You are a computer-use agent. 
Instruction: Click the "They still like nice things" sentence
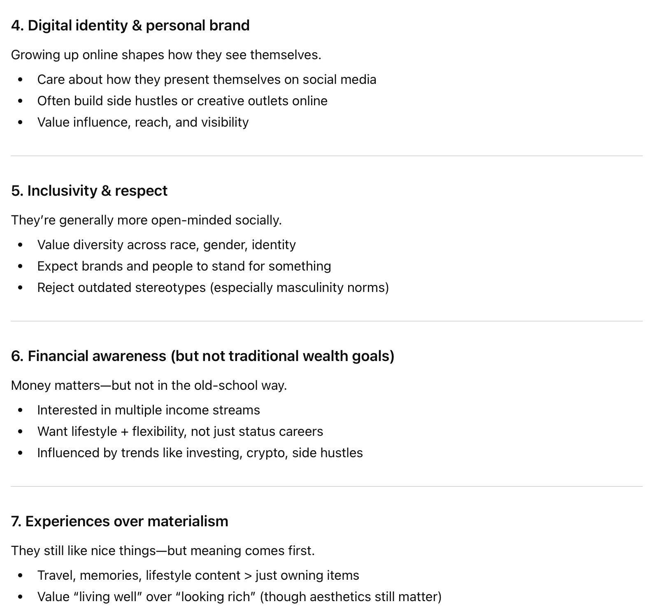(x=163, y=551)
